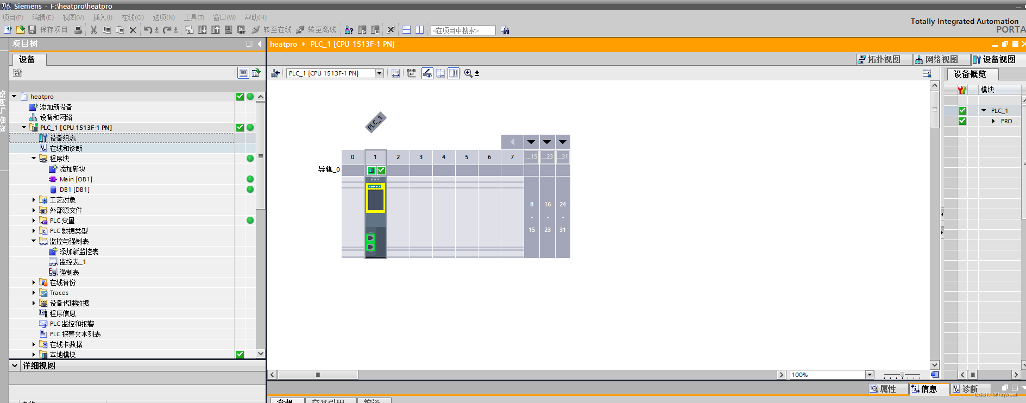1026x403 pixels.
Task: Open 强制表 force table
Action: click(69, 272)
